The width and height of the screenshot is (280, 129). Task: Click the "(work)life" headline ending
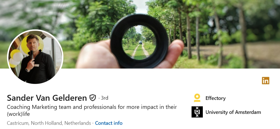tap(18, 114)
